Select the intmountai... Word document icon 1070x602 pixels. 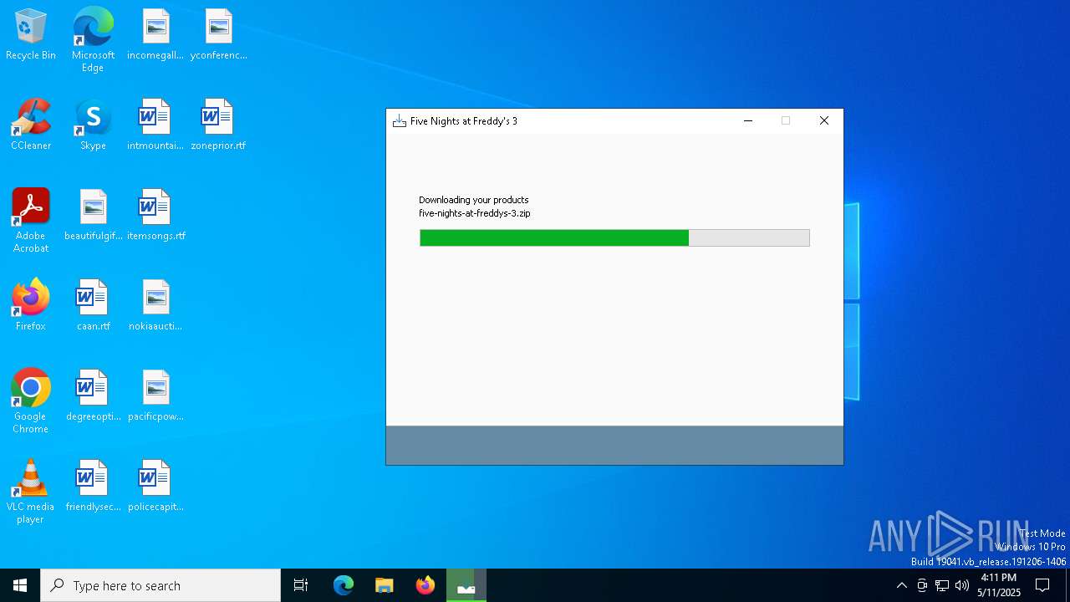tap(155, 125)
